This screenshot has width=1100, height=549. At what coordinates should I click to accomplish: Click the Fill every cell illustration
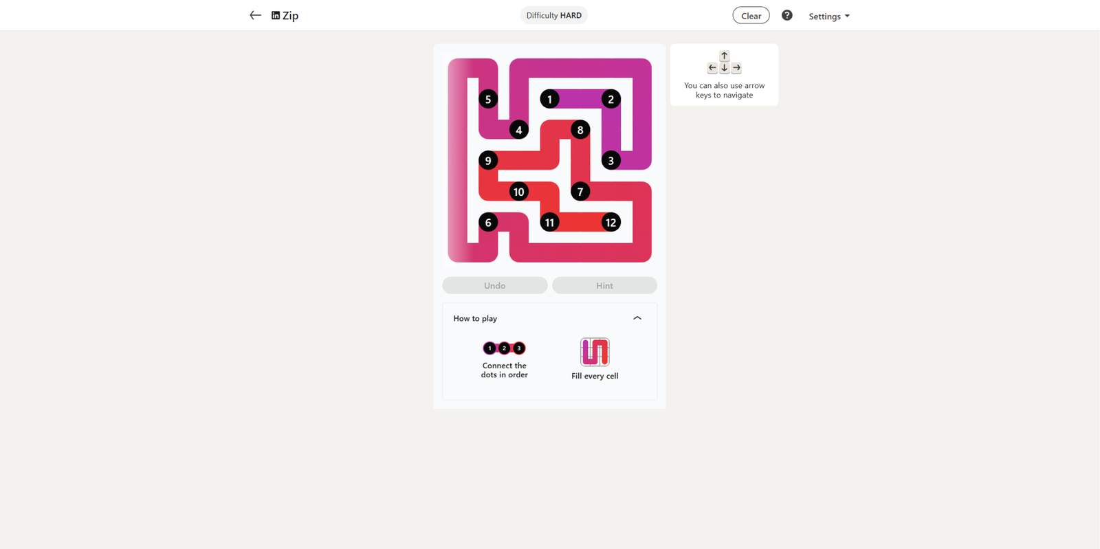pos(595,352)
